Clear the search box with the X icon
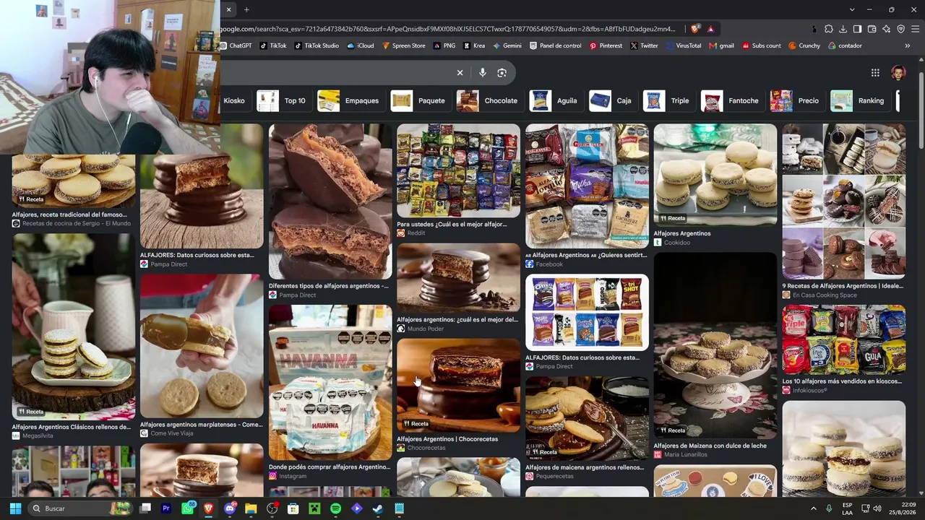This screenshot has width=925, height=520. coord(460,72)
